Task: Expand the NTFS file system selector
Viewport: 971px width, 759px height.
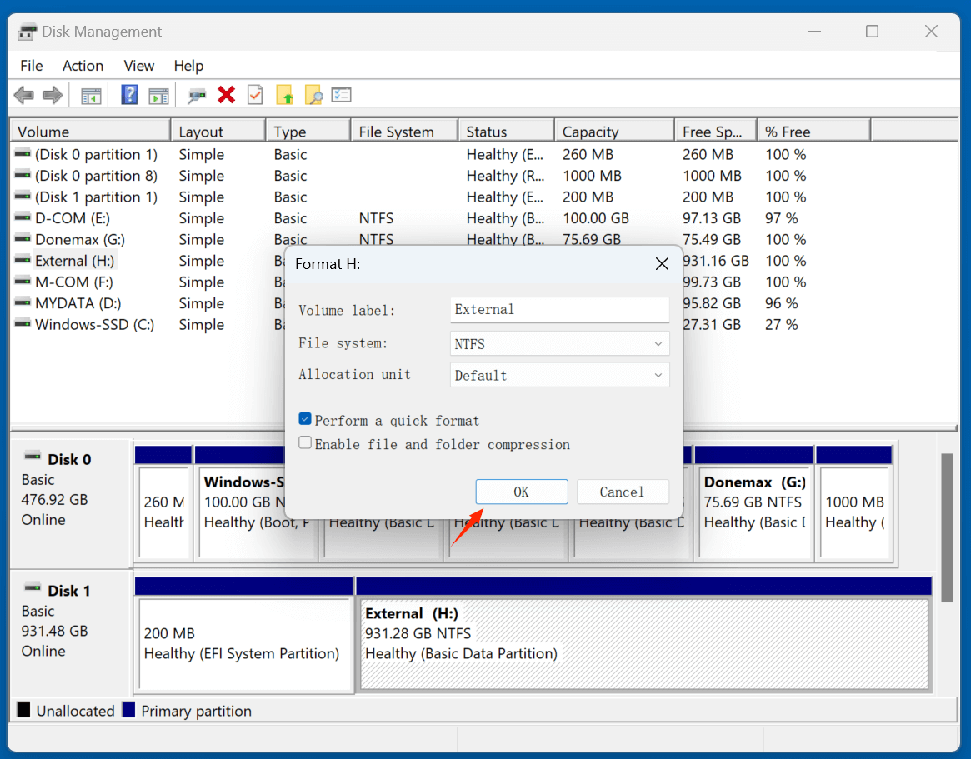Action: point(658,343)
